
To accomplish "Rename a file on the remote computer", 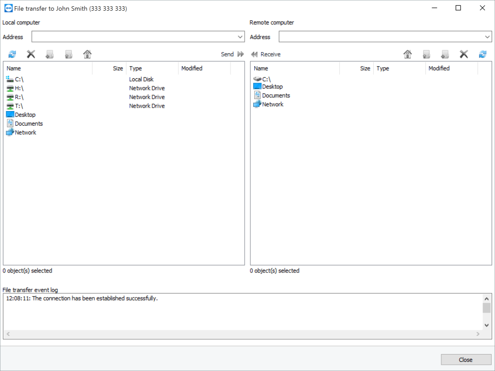I will [426, 54].
